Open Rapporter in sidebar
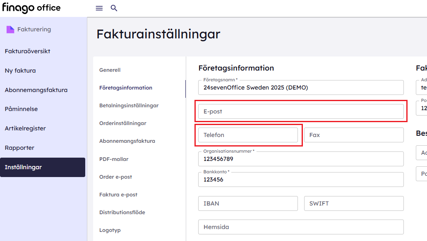 pos(19,148)
